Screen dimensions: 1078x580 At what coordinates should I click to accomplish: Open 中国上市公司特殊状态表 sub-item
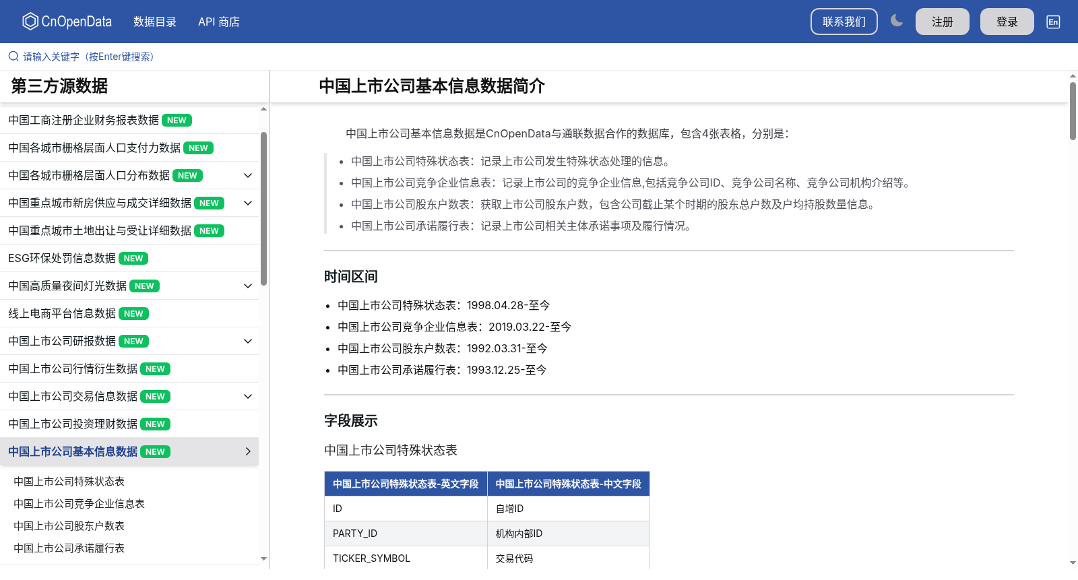69,481
